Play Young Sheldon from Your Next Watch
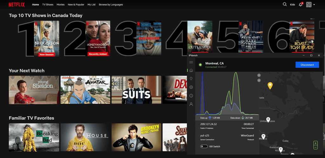Screen dimensions: 325x158 [x=34, y=90]
